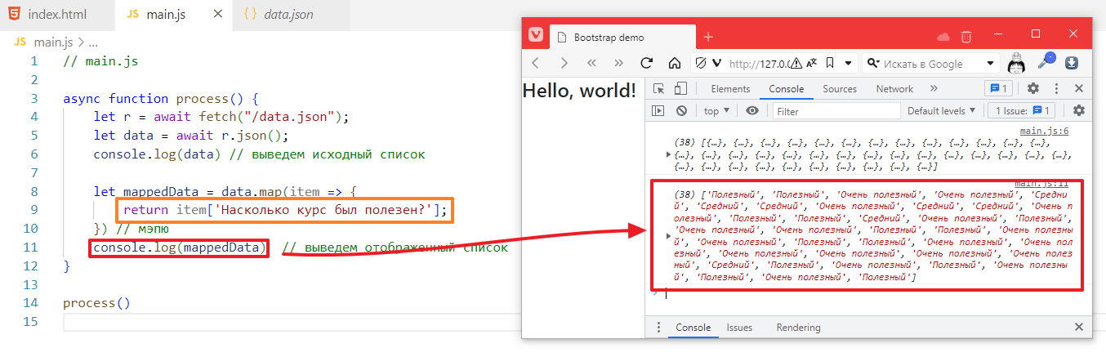1106x357 pixels.
Task: Click the inspect element picker icon
Action: point(659,89)
